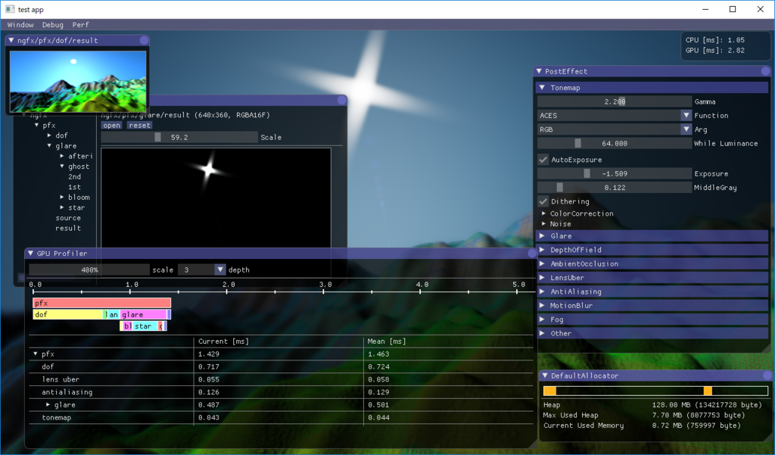Click the open button in the glare viewer
Viewport: 775px width, 455px height.
tap(112, 125)
